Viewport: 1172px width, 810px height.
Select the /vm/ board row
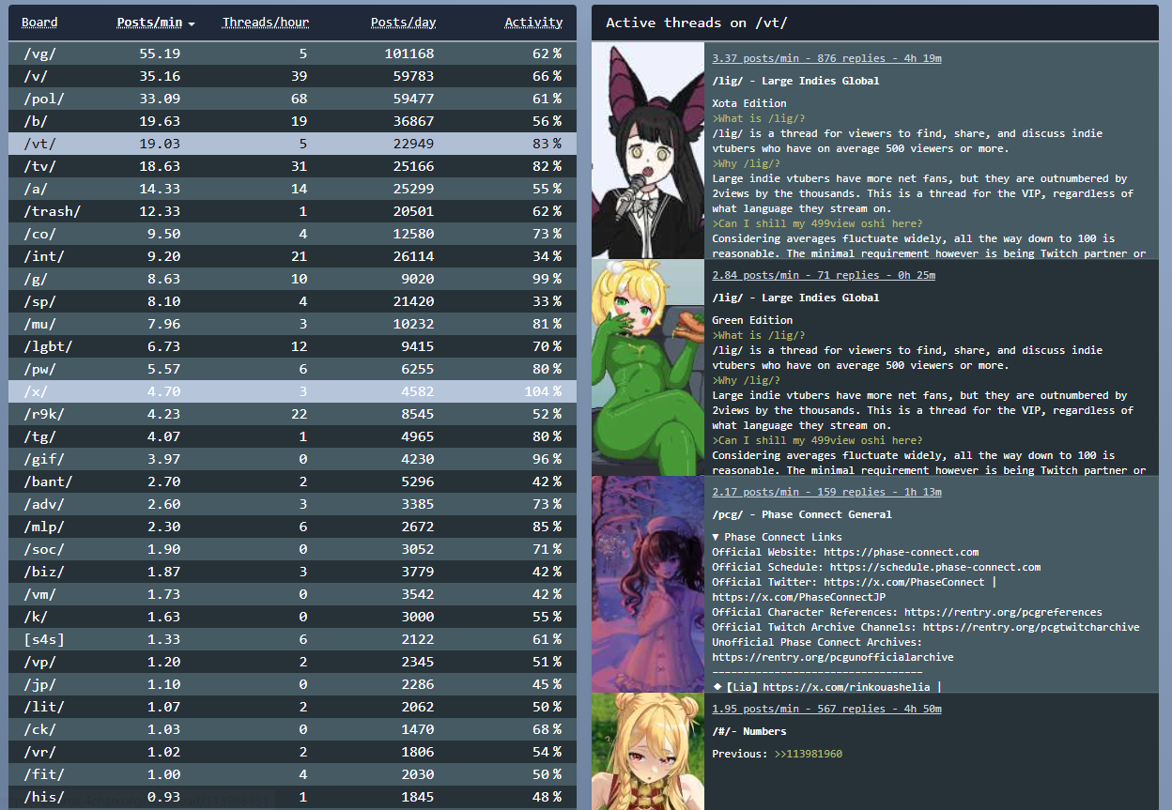tap(292, 594)
